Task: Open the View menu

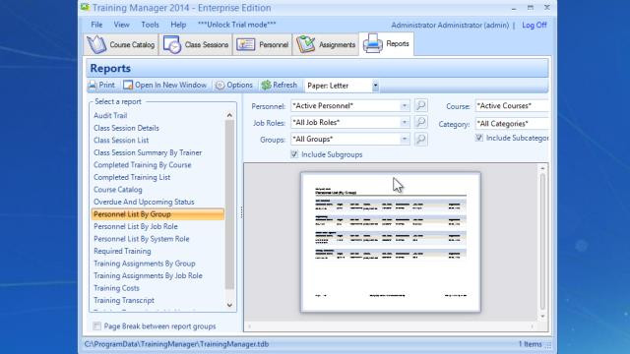Action: click(121, 25)
